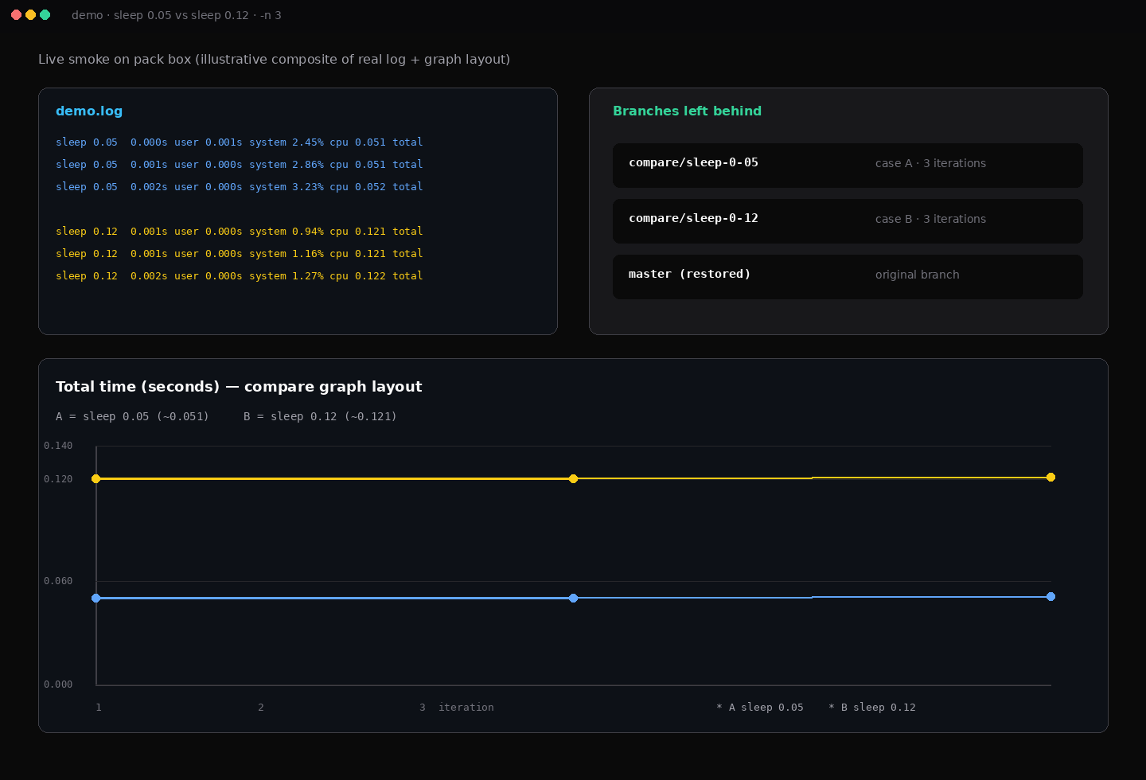
Task: Click the demo.log panel heading
Action: coord(89,111)
